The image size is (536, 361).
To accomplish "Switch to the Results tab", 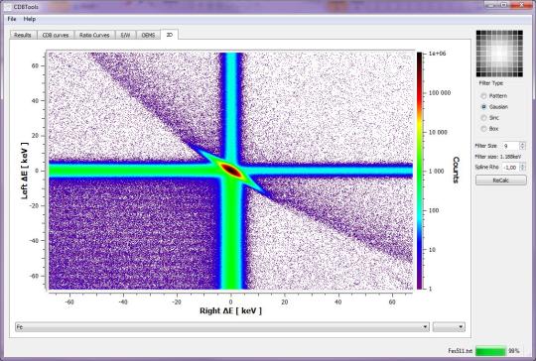I will point(23,35).
